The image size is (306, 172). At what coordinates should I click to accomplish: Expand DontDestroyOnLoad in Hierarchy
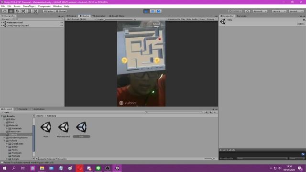click(2, 25)
